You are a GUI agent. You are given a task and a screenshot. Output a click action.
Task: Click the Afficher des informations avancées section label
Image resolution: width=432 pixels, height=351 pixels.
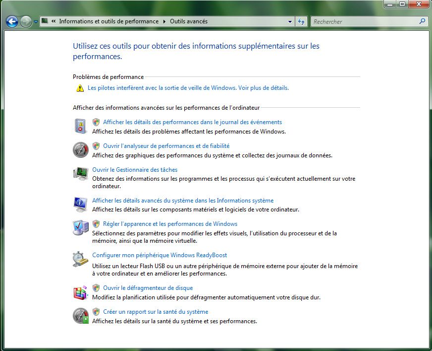click(x=166, y=108)
